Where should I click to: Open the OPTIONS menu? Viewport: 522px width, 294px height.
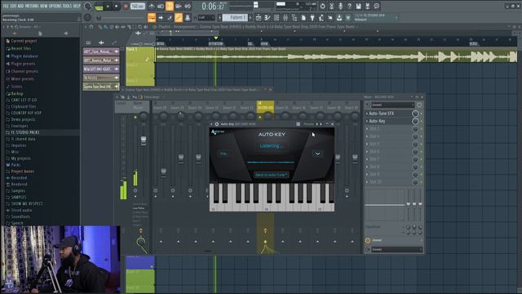pos(55,6)
